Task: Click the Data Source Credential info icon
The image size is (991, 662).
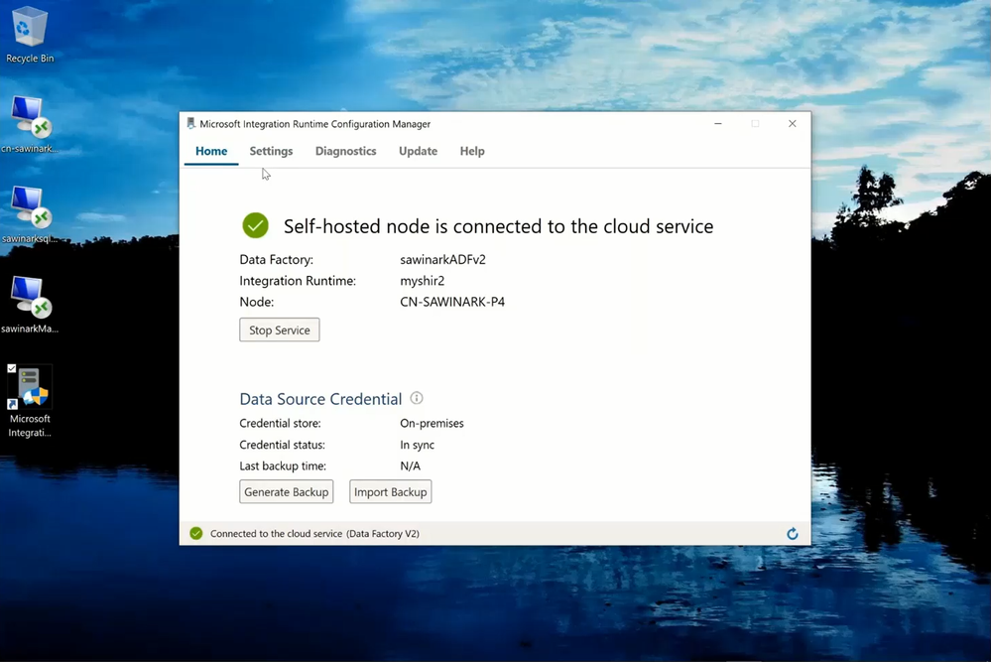Action: pyautogui.click(x=417, y=398)
